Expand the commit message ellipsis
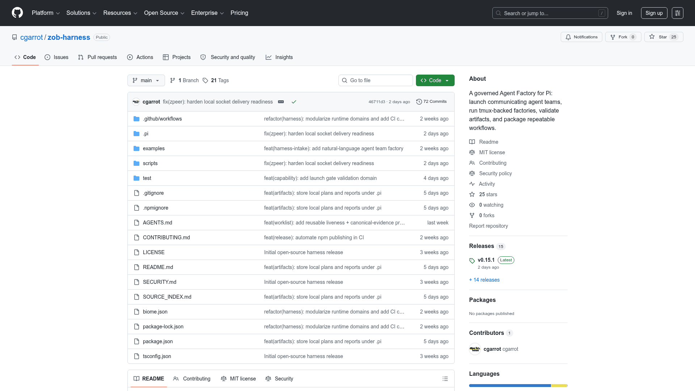Image resolution: width=695 pixels, height=391 pixels. point(281,102)
